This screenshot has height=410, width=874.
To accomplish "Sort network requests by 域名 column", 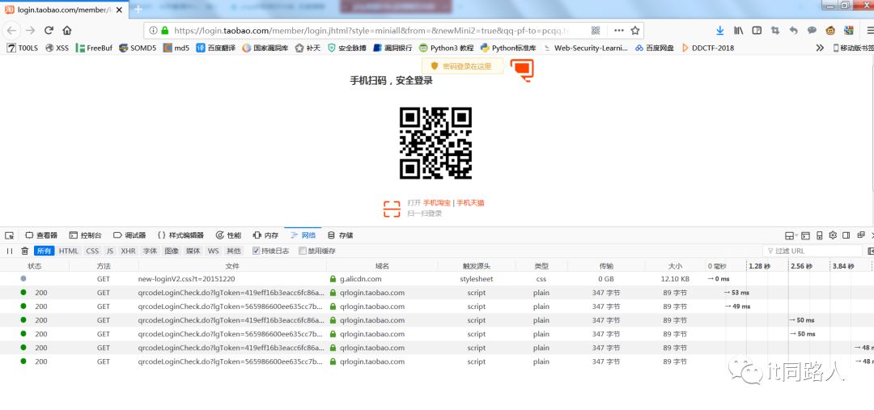I will (x=382, y=266).
